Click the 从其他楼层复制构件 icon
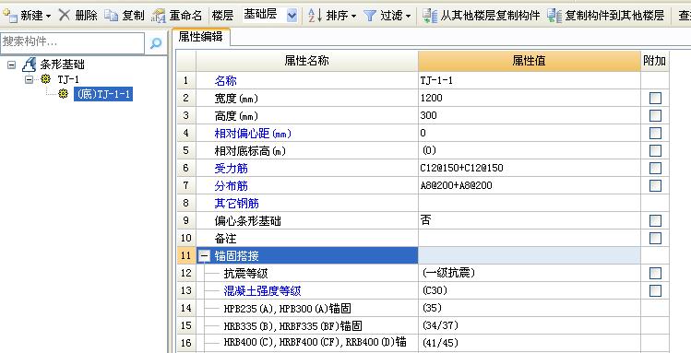Viewport: 691px width, 353px height. click(x=430, y=16)
